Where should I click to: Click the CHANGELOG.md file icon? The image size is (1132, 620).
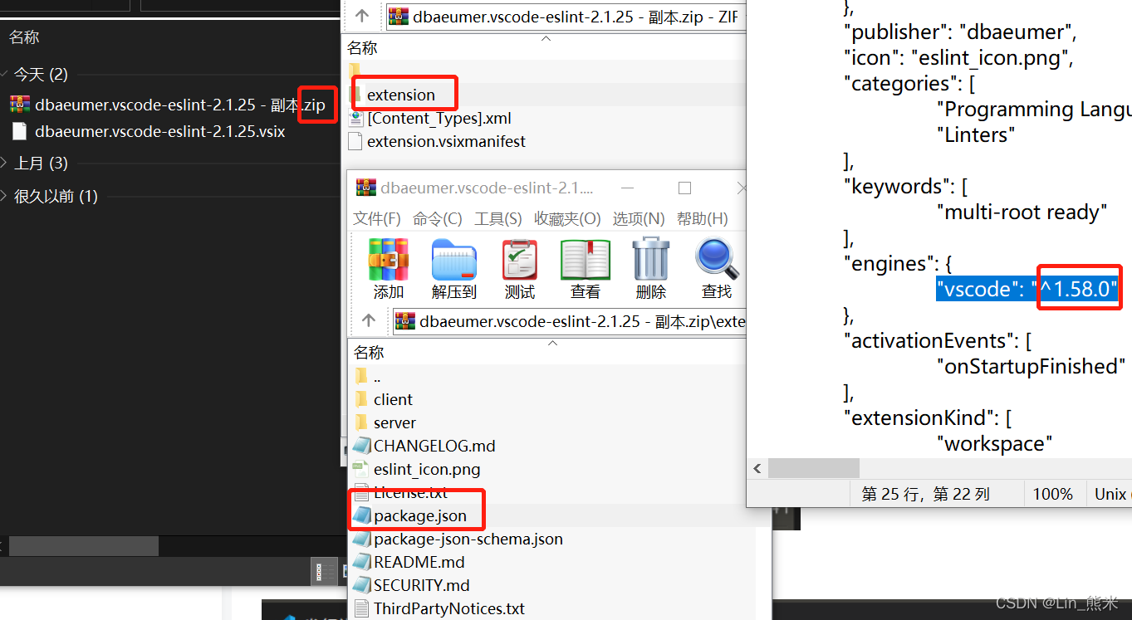click(360, 446)
